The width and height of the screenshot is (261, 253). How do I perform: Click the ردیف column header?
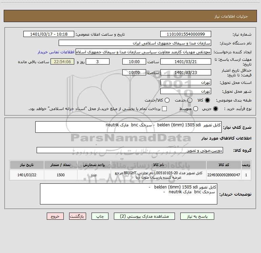point(246,165)
